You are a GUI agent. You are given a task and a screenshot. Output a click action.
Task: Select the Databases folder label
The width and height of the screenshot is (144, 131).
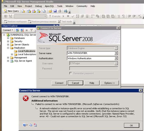pos(19,38)
